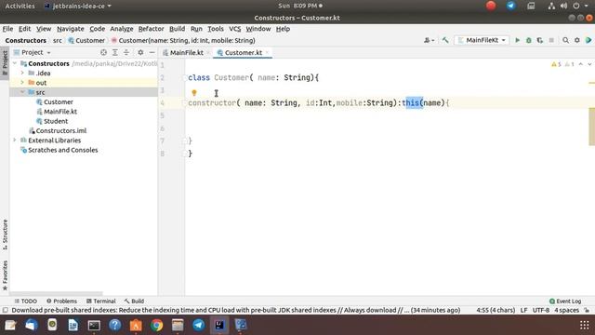This screenshot has width=595, height=335.
Task: Open the jetbrains-idea-ce app menu dropdown
Action: (x=78, y=6)
